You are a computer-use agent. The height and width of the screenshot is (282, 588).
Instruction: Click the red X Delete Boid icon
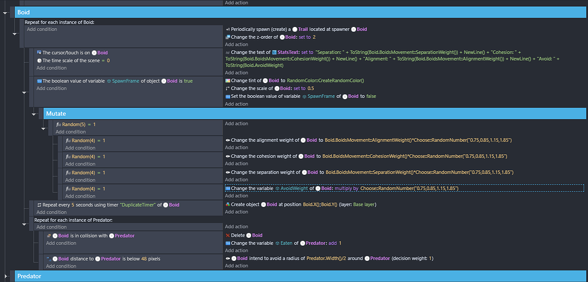click(x=228, y=236)
